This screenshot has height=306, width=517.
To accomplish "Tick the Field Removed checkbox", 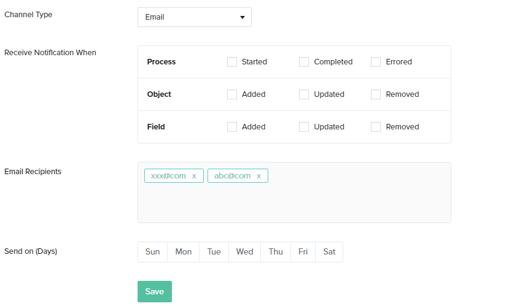I will click(x=376, y=127).
